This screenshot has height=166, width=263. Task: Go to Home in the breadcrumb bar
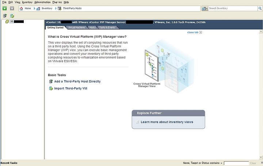21,8
